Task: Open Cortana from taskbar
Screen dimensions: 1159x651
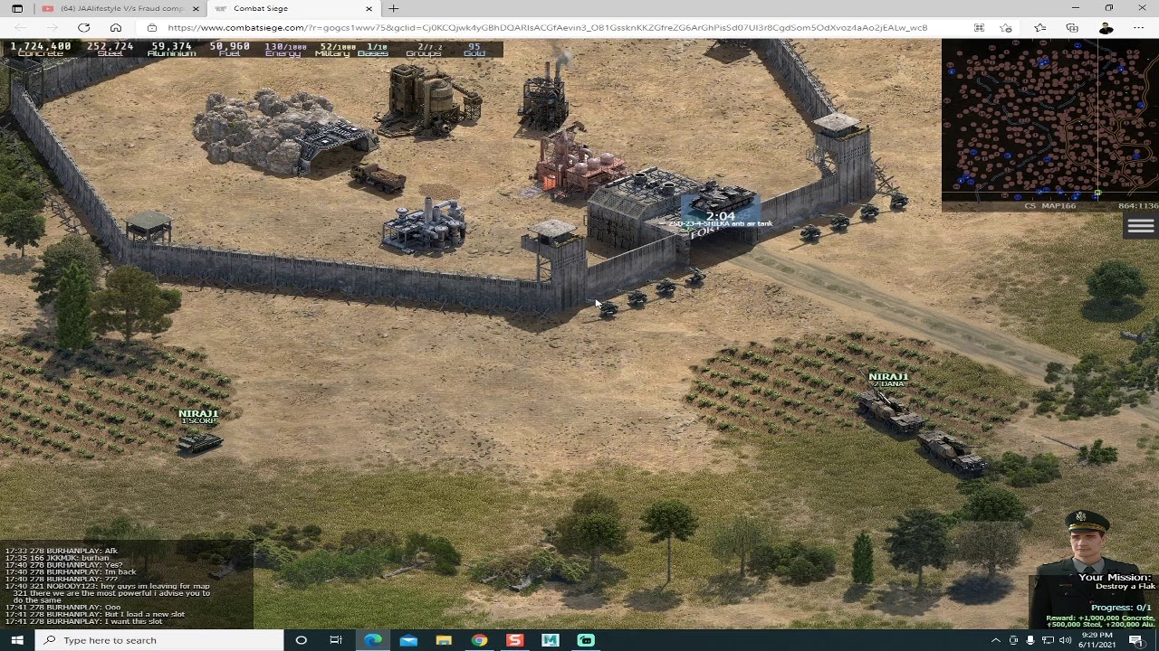Action: tap(301, 640)
